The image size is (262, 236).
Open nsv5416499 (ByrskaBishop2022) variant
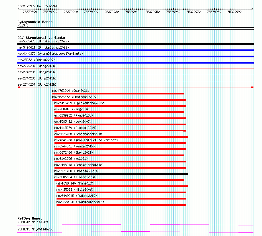click(x=80, y=103)
